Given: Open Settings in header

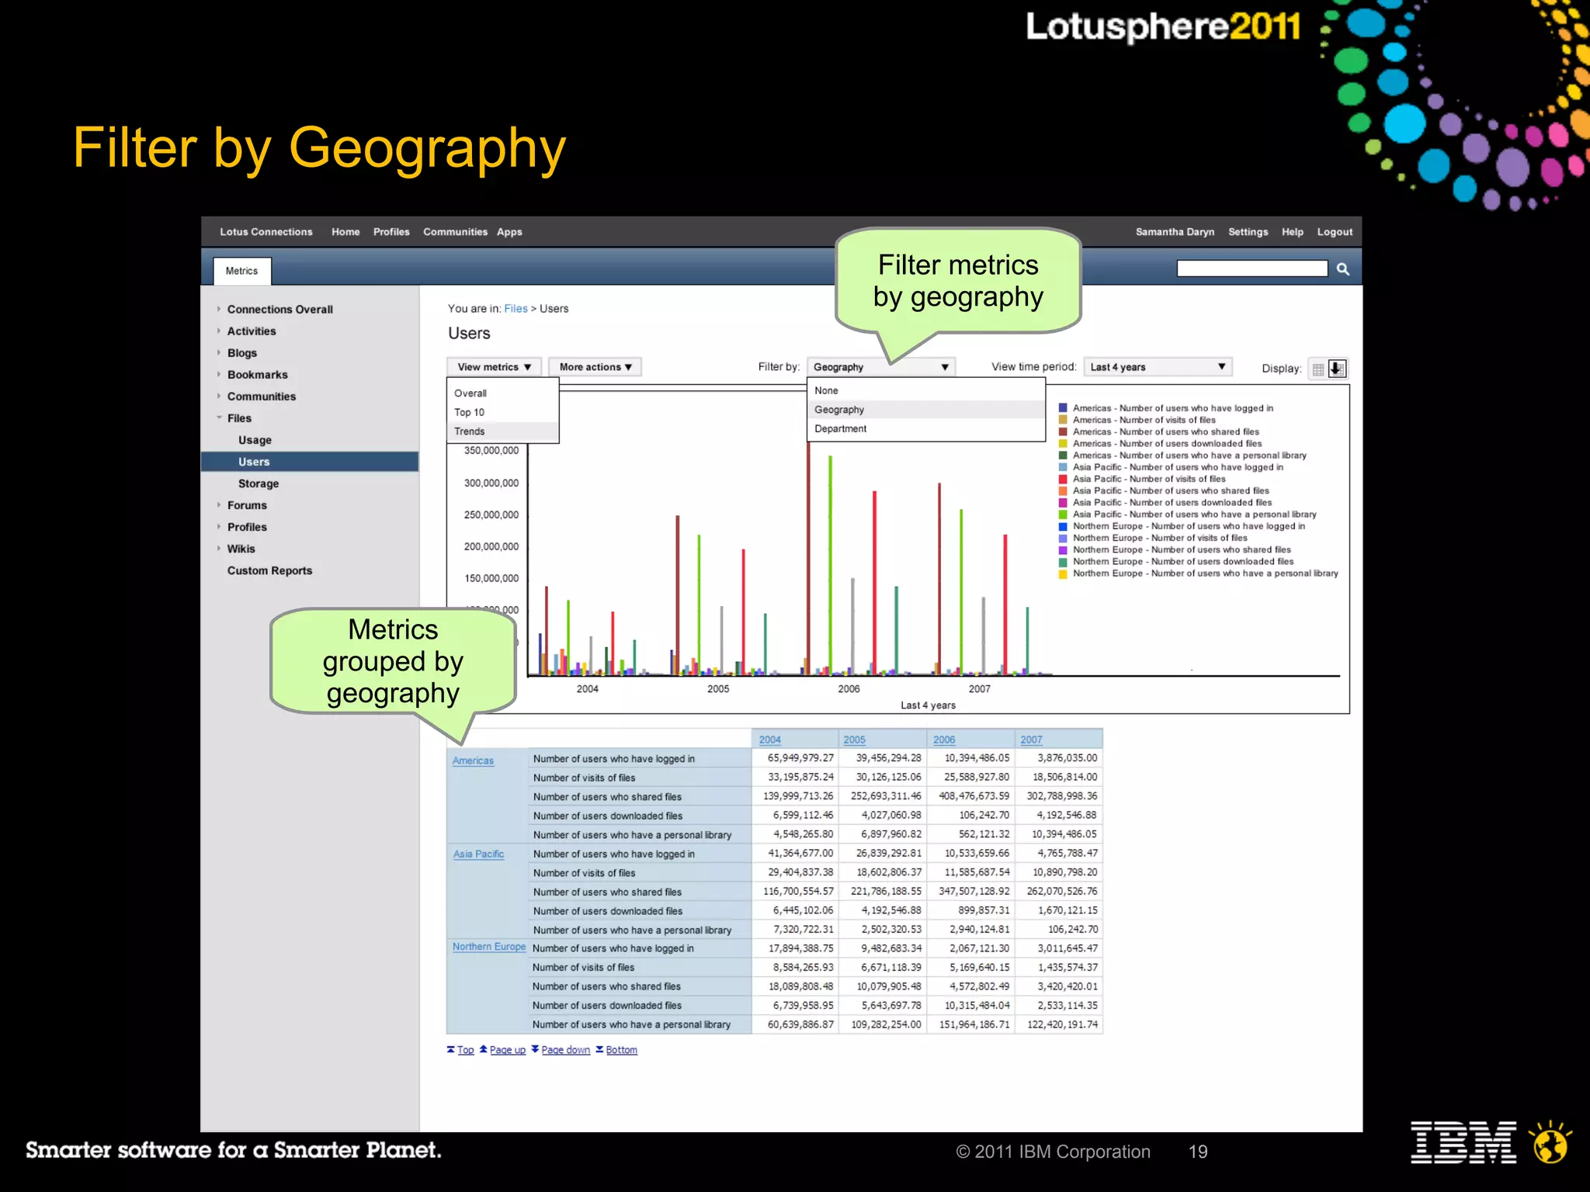Looking at the screenshot, I should coord(1248,232).
